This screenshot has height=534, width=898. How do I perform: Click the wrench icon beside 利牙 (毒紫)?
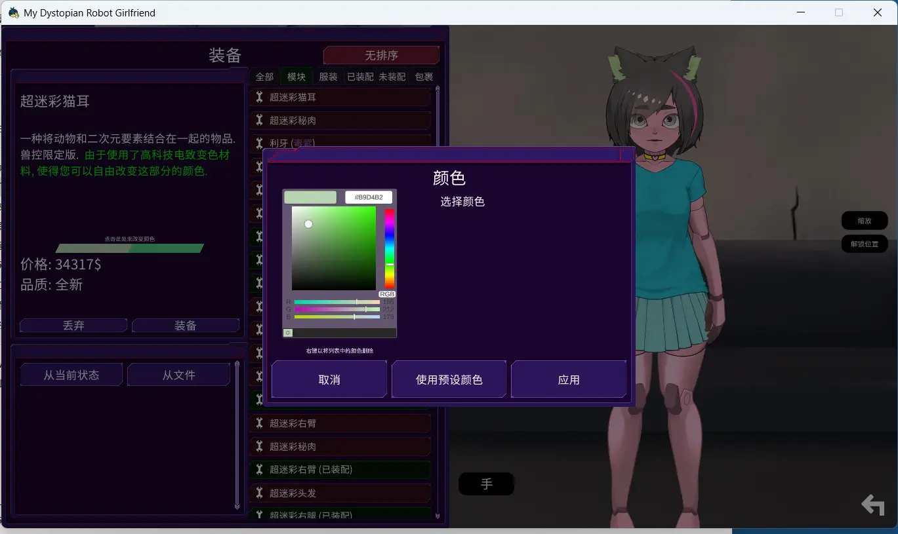tap(259, 143)
